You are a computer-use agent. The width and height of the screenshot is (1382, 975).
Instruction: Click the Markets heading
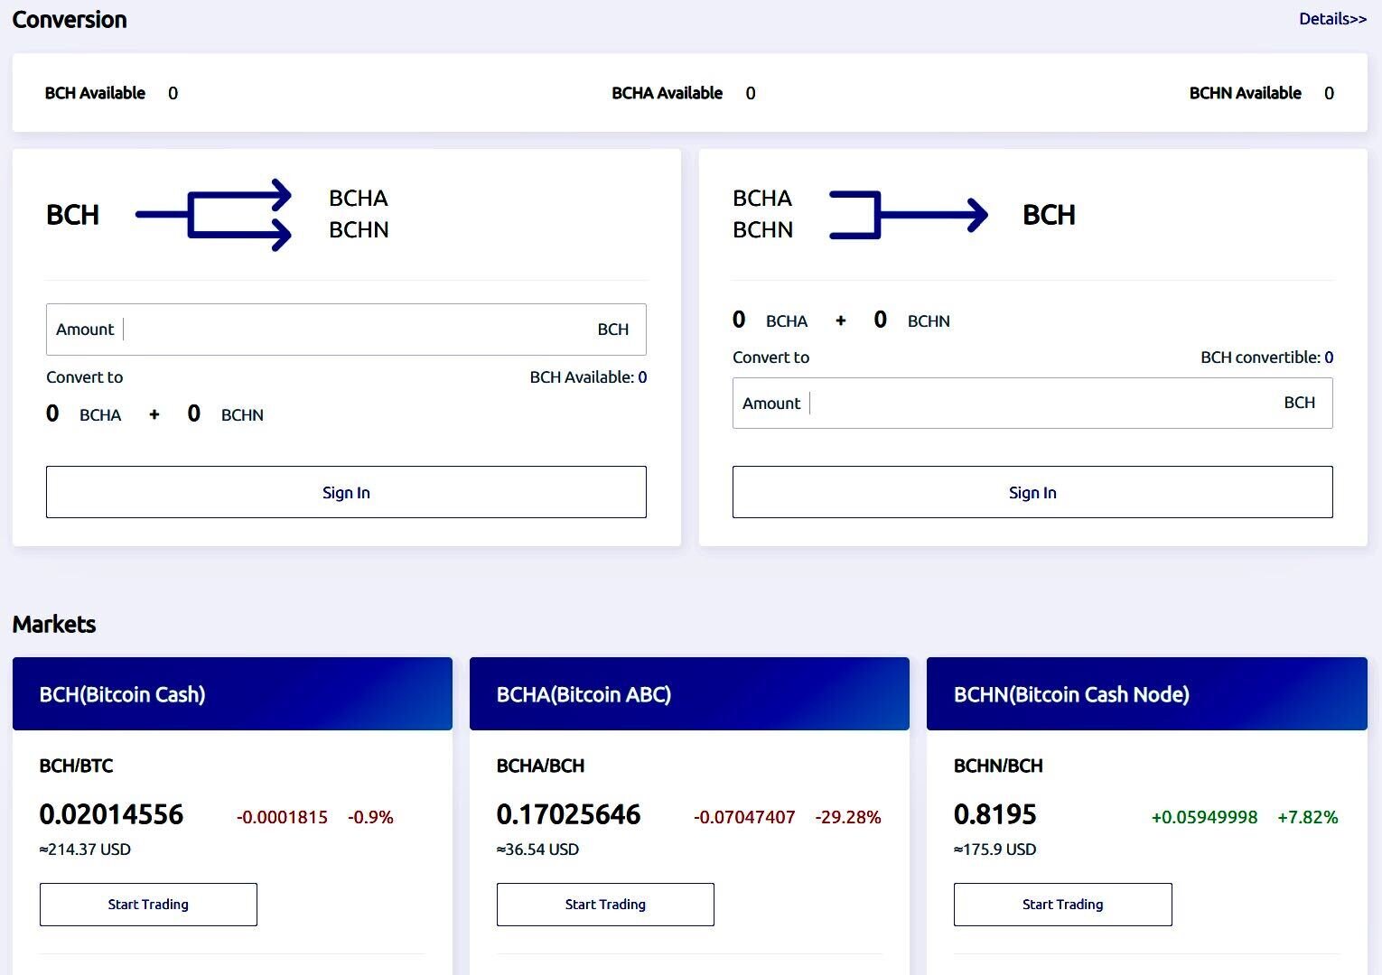pyautogui.click(x=54, y=624)
